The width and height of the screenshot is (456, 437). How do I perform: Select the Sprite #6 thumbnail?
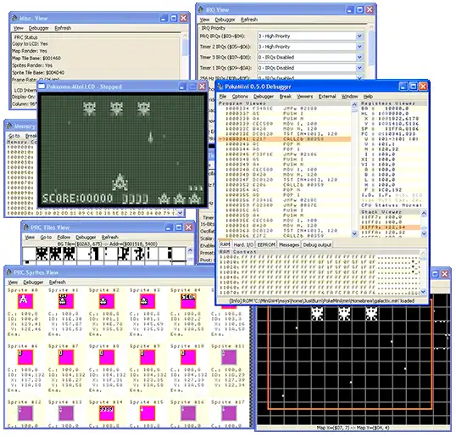[25, 357]
